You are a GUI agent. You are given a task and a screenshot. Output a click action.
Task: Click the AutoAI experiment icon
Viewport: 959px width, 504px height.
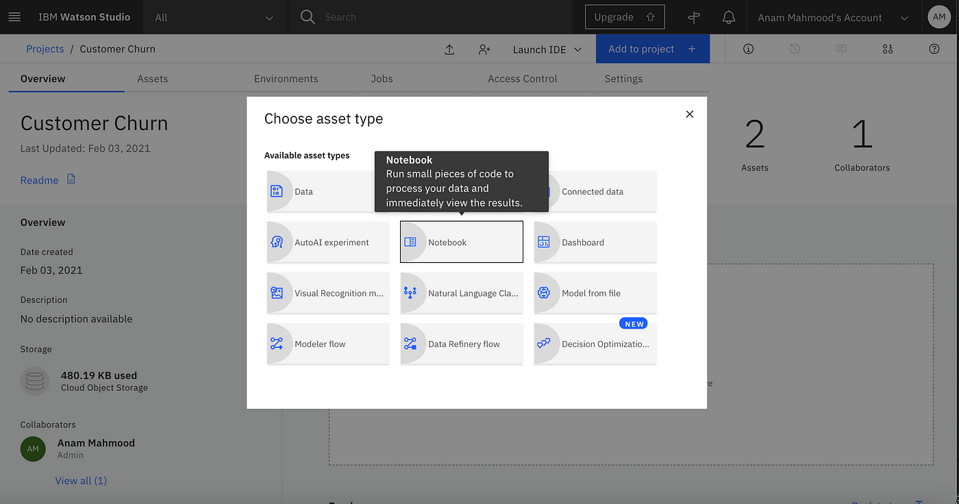coord(277,242)
